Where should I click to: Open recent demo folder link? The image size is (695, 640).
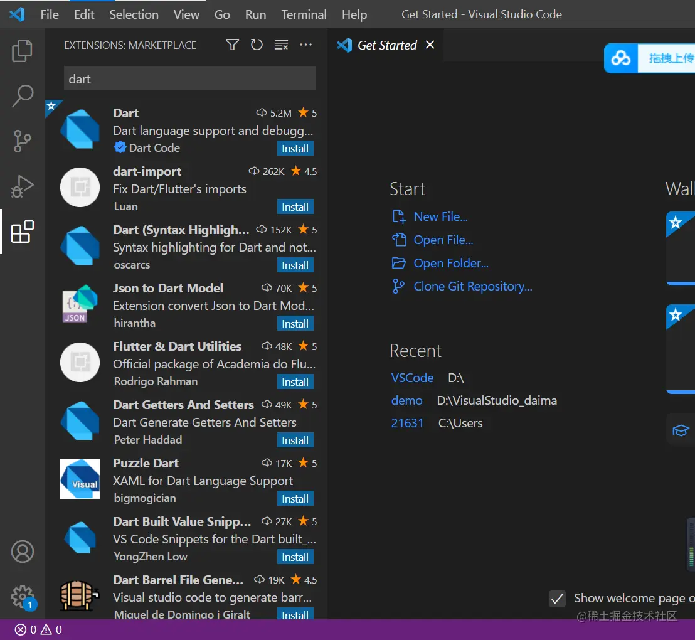(x=406, y=400)
